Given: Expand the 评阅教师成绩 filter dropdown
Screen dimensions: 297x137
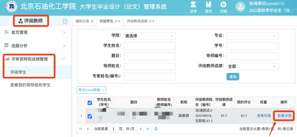Looking at the screenshot, I should tap(252, 66).
